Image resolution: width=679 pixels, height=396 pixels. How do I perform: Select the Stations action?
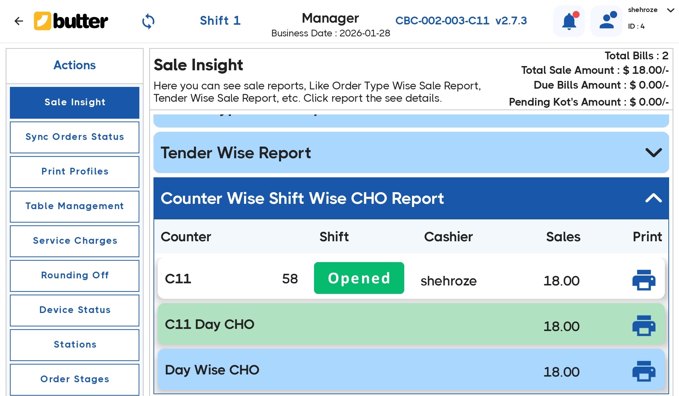pos(75,344)
